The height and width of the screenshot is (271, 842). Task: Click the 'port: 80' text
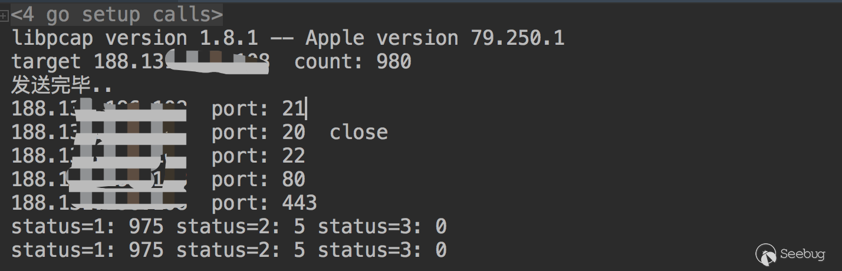[258, 180]
